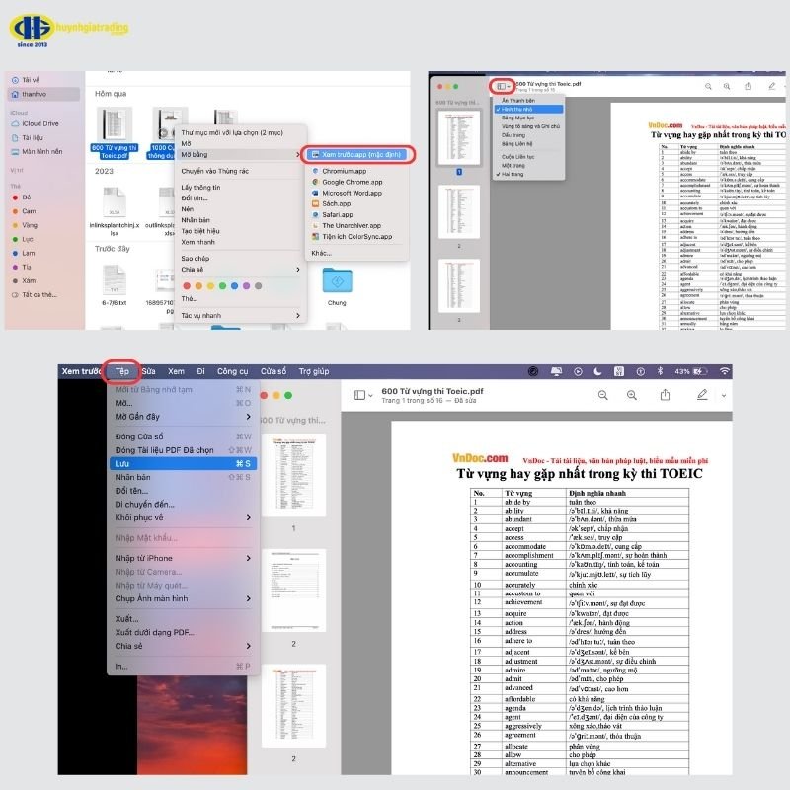Click the Wi-Fi icon in menu bar
The height and width of the screenshot is (790, 790).
(x=725, y=371)
